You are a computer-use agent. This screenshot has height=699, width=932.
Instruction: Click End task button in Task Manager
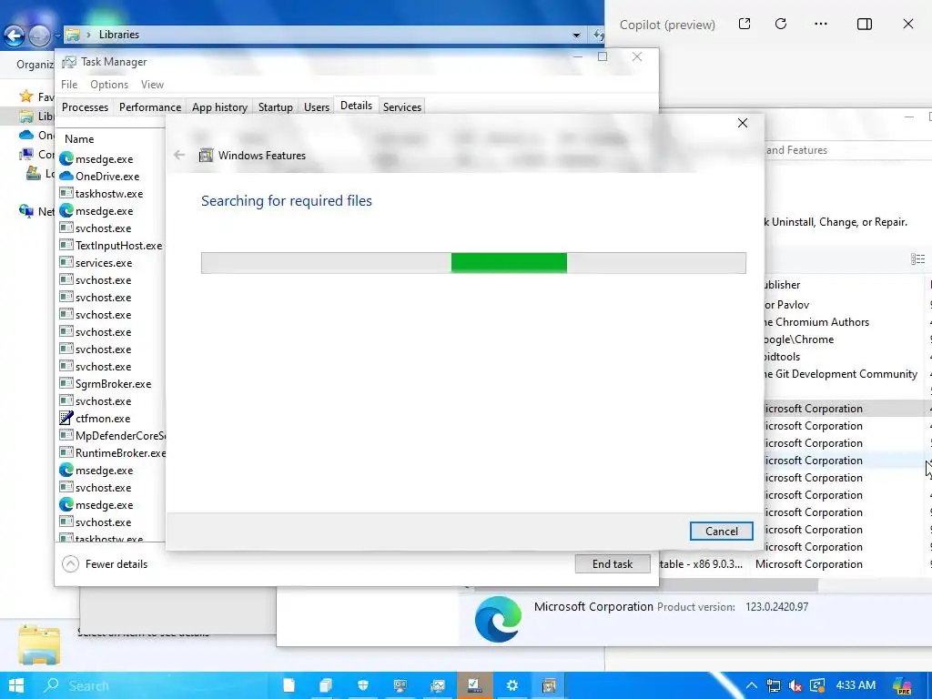[613, 563]
